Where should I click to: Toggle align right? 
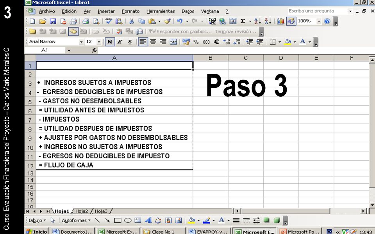pos(163,42)
